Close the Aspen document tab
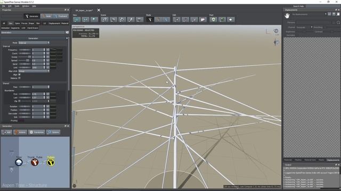This screenshot has height=191, width=341. [x=99, y=10]
